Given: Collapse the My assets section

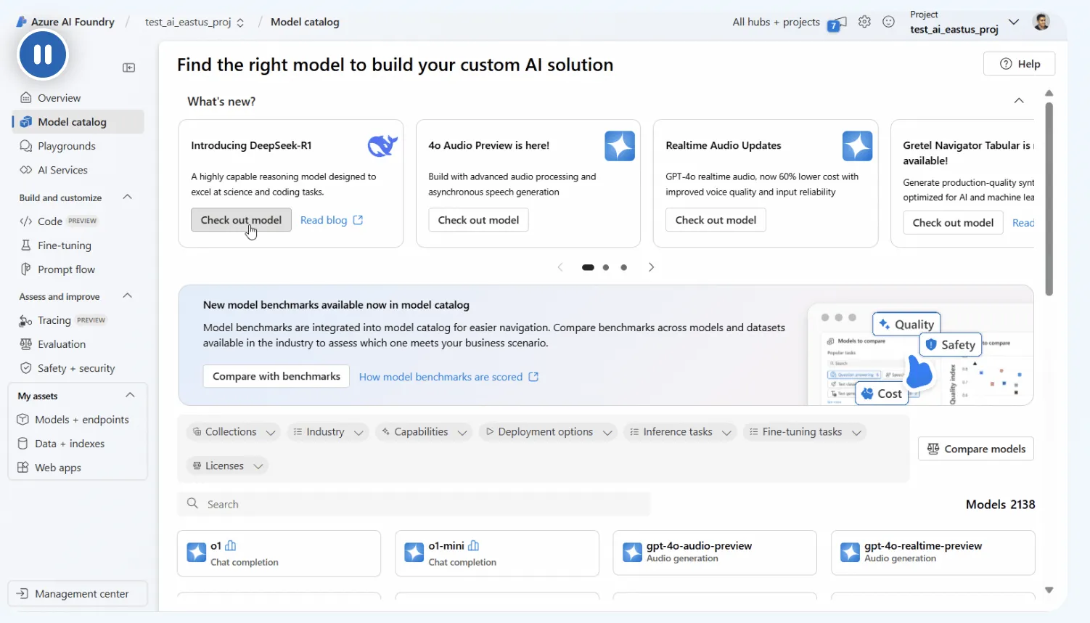Looking at the screenshot, I should (130, 395).
